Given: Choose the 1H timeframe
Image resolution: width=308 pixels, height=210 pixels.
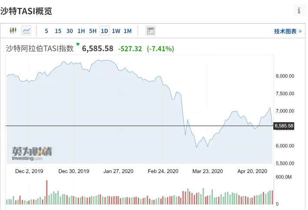Looking at the screenshot, I should (x=81, y=31).
